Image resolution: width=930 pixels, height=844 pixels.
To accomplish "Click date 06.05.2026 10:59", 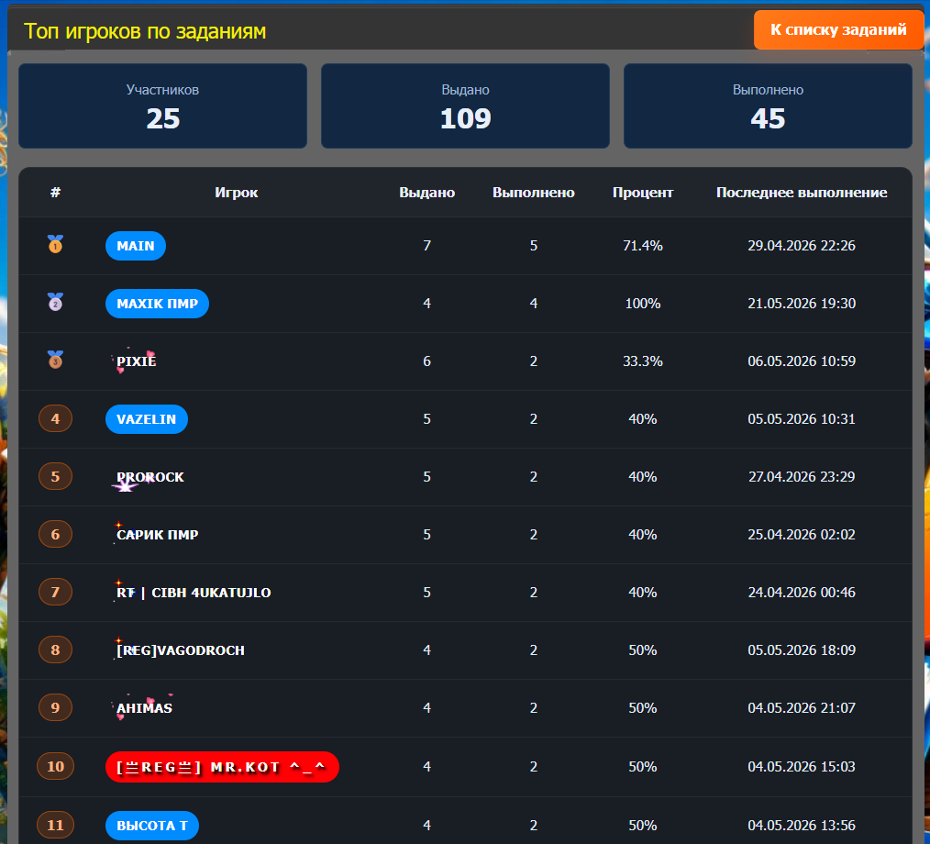I will pos(802,361).
